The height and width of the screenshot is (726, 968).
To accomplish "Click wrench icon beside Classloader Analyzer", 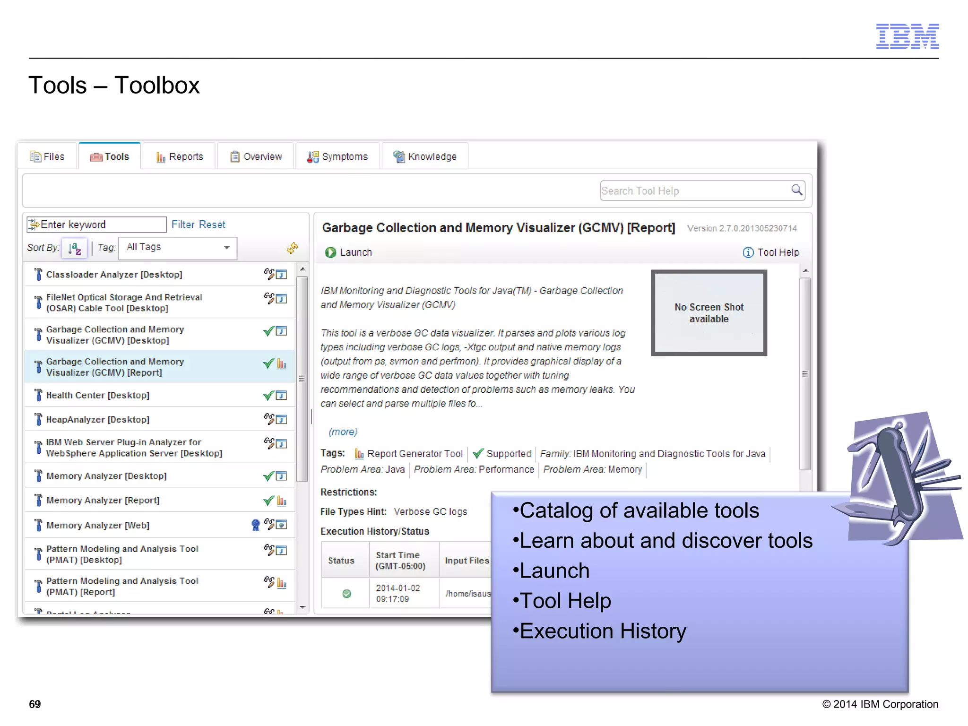I will [38, 274].
